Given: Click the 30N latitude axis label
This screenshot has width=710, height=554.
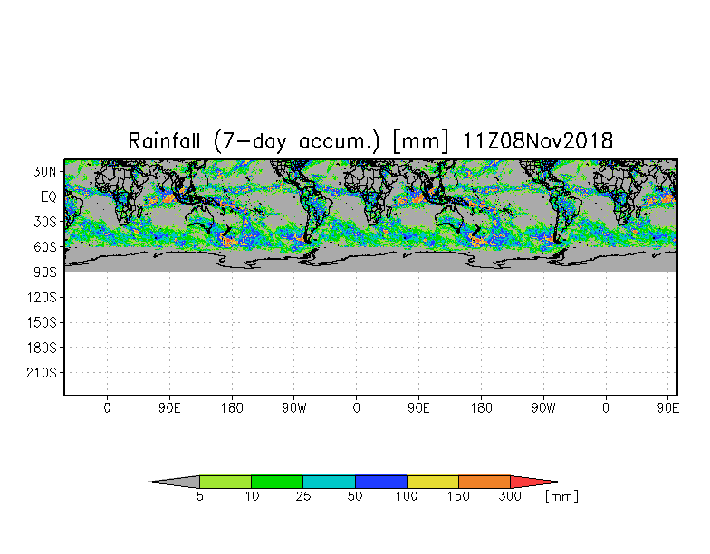Looking at the screenshot, I should (x=44, y=172).
